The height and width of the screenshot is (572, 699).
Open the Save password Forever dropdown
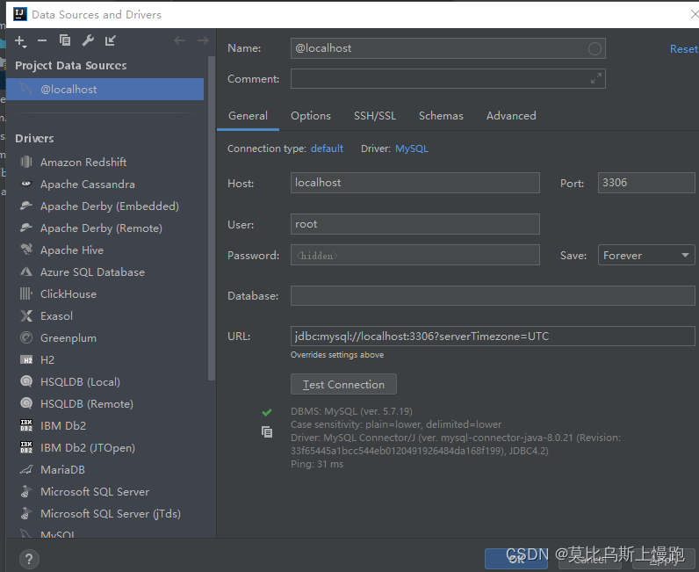(x=646, y=255)
